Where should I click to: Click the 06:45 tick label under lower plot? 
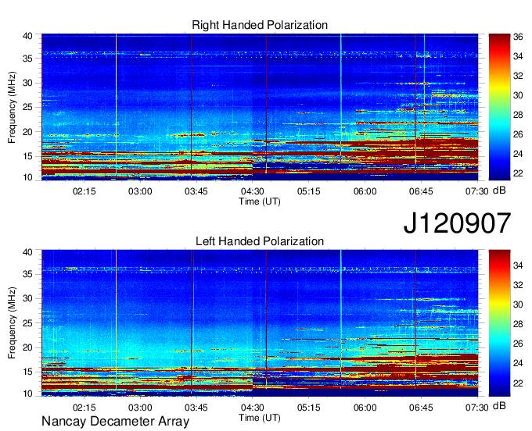421,408
